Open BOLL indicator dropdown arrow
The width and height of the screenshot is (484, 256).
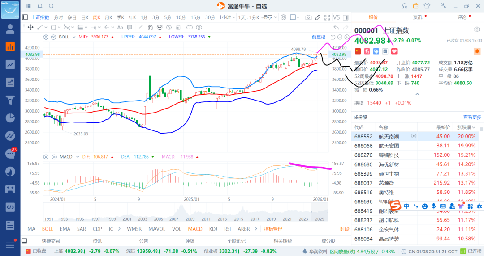pos(74,37)
